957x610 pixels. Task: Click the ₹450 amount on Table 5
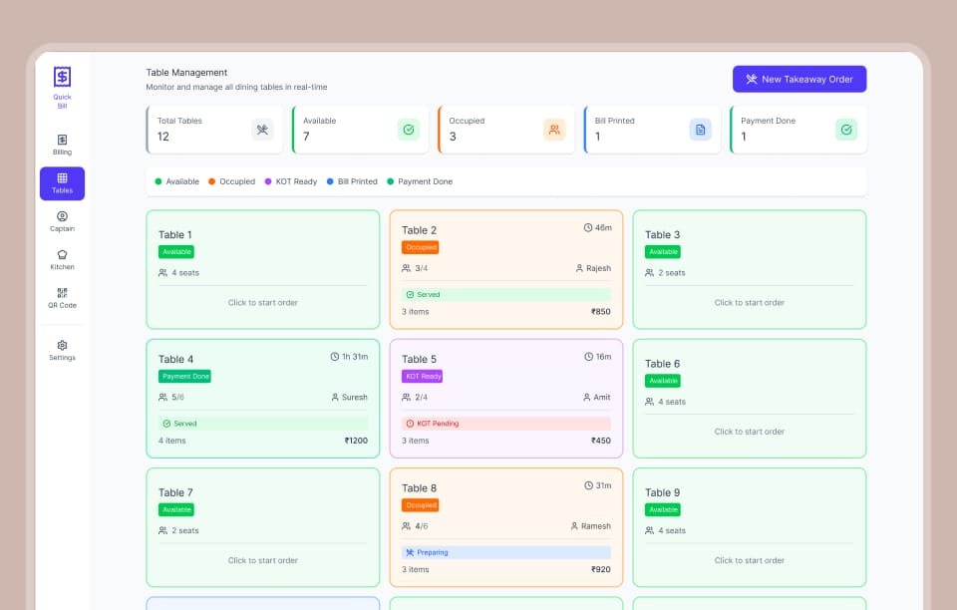click(600, 441)
